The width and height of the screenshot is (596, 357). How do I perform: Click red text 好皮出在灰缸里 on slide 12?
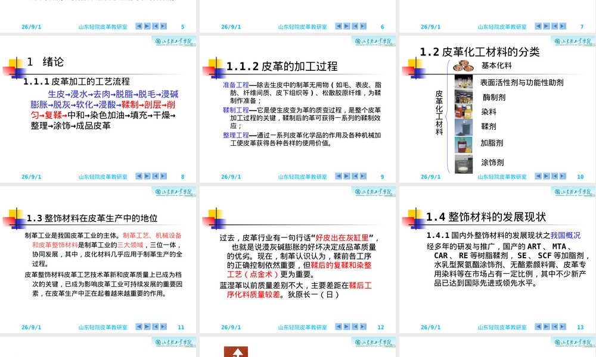[x=342, y=238]
